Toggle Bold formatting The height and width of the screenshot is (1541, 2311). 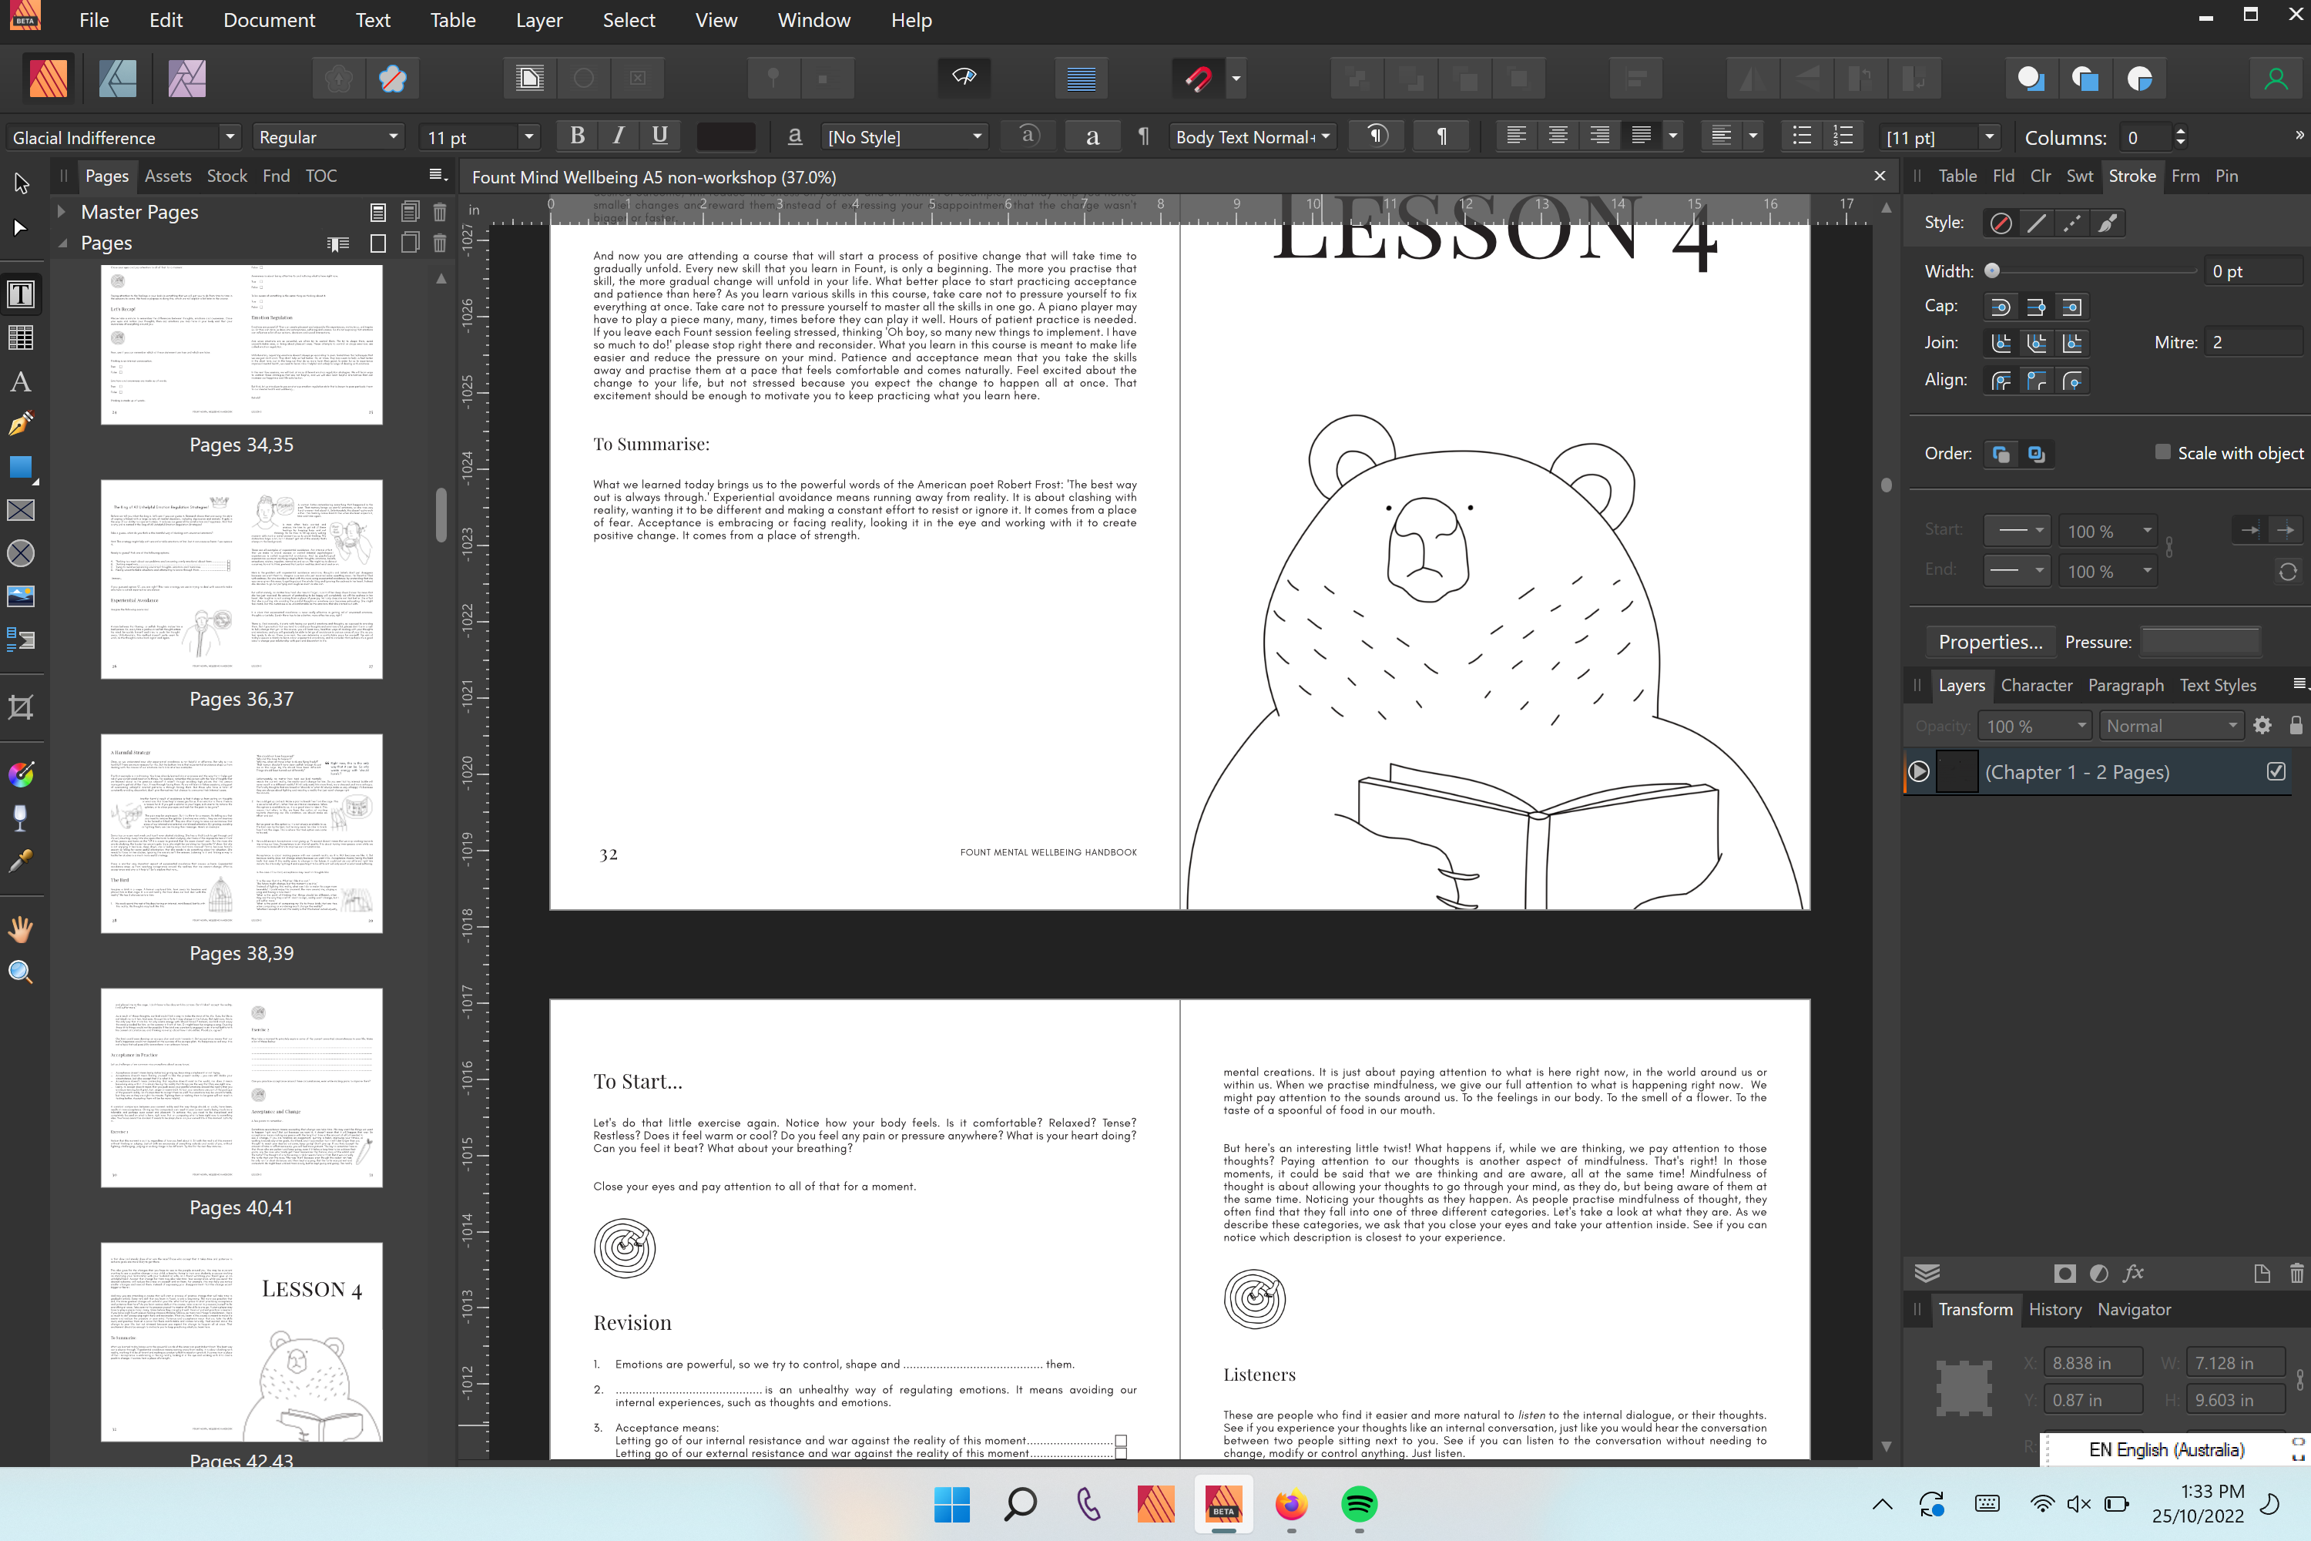pos(578,136)
